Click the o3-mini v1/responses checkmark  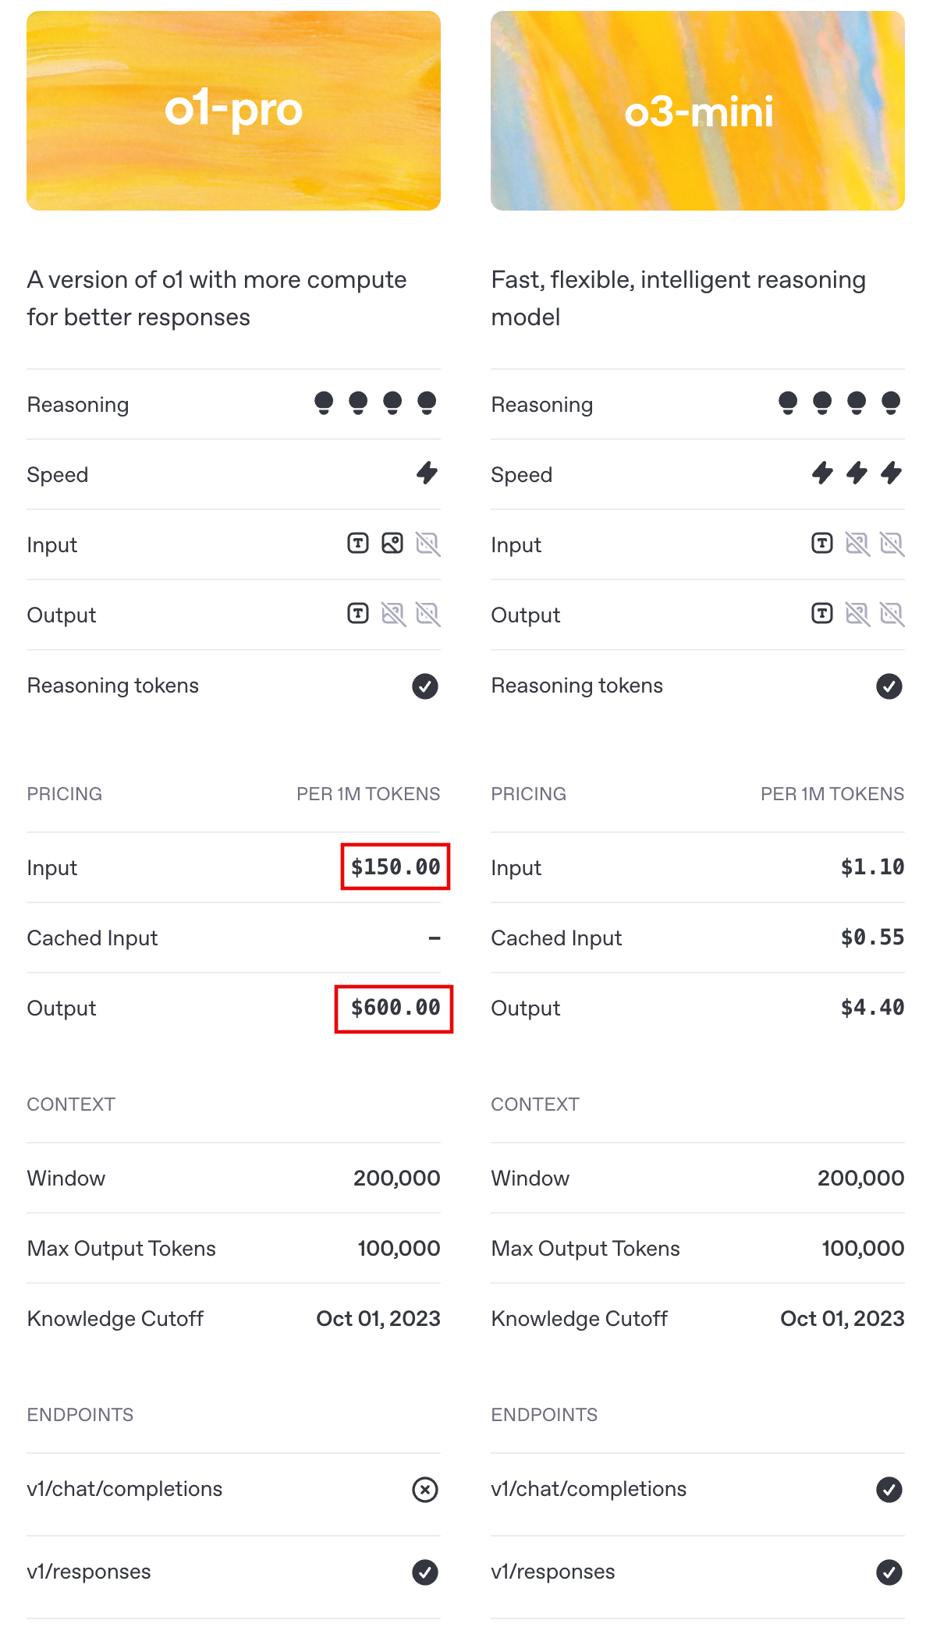(x=889, y=1572)
